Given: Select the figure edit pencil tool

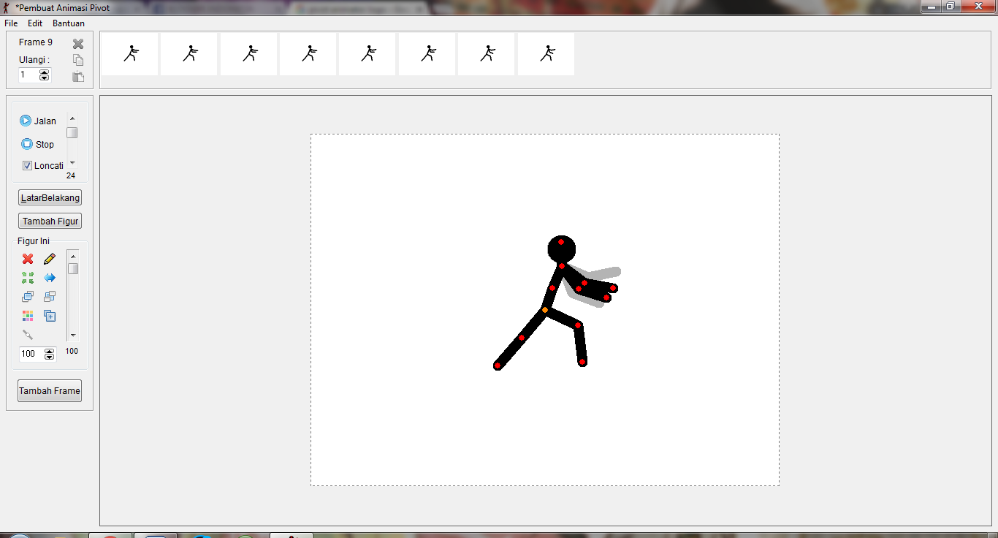Looking at the screenshot, I should (49, 259).
